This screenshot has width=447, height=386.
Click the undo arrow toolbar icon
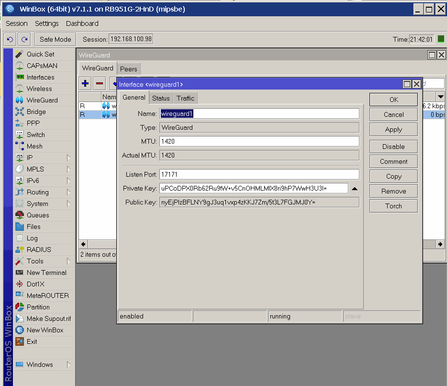coord(10,39)
